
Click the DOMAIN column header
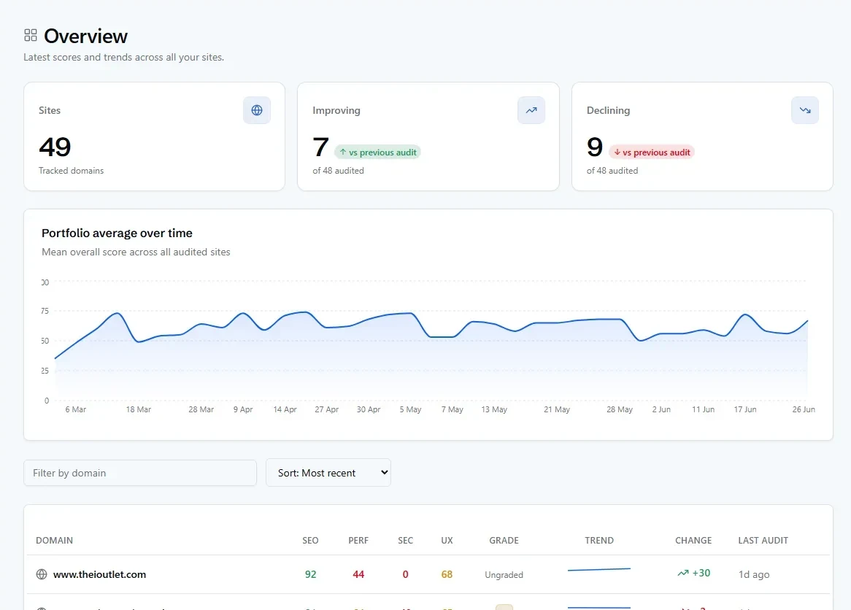coord(54,541)
